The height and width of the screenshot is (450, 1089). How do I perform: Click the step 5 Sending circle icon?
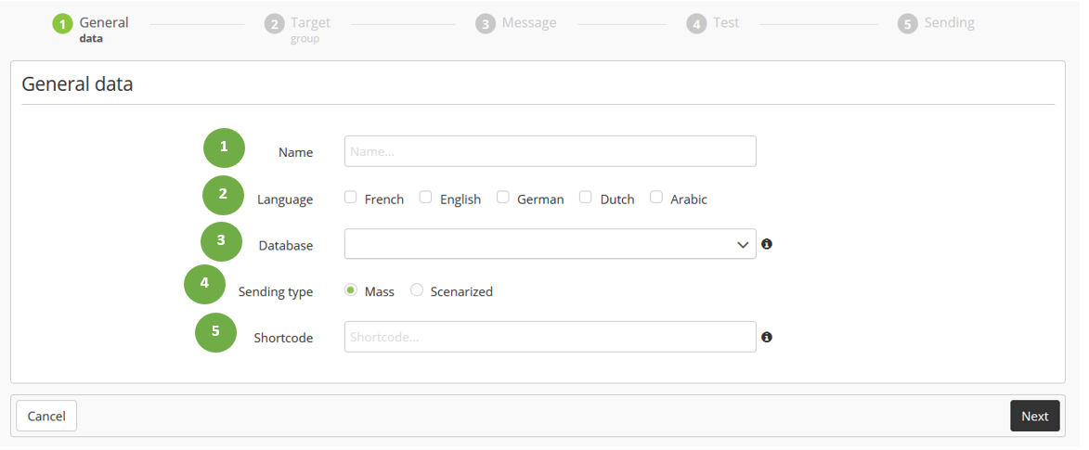(x=907, y=24)
